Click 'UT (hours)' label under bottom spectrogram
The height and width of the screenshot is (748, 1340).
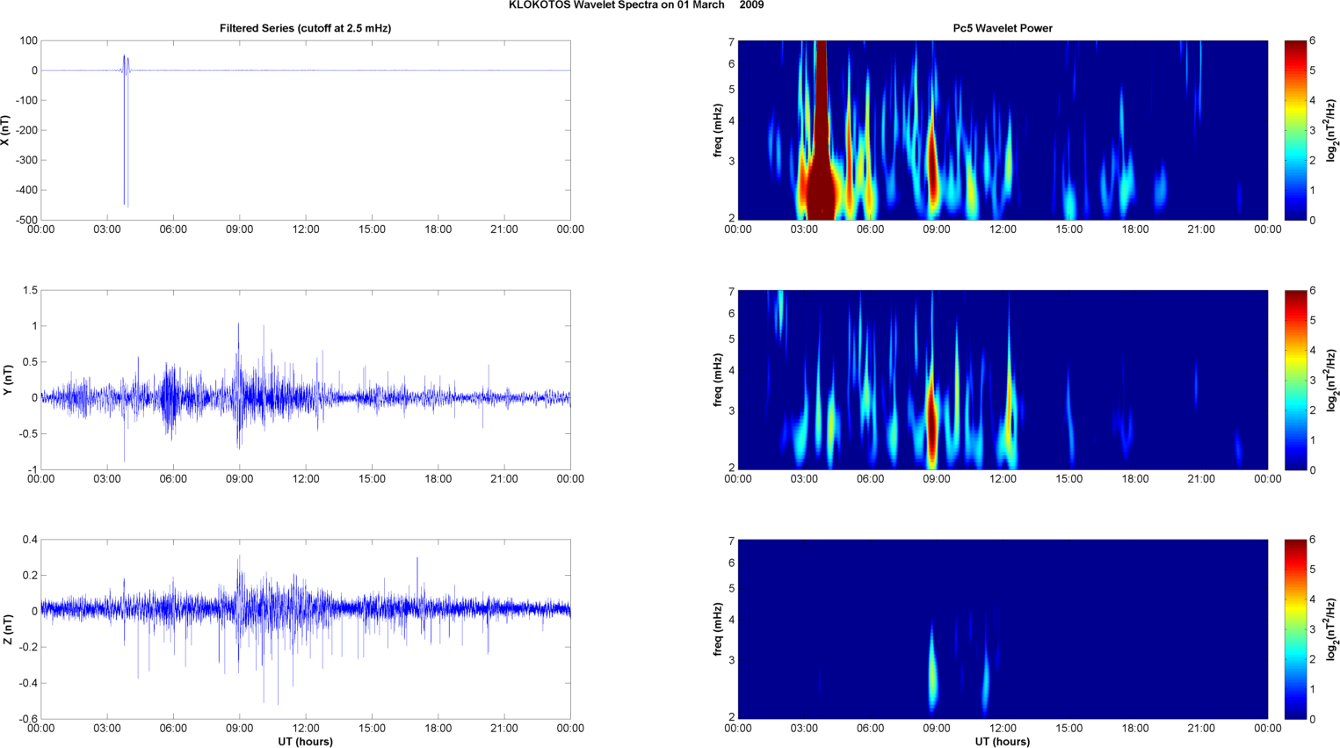coord(1003,742)
